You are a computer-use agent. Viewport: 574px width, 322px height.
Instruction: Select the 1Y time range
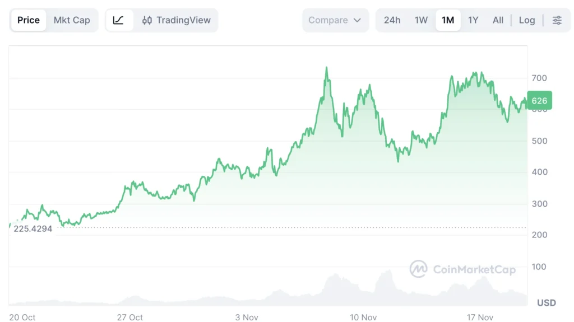(473, 20)
